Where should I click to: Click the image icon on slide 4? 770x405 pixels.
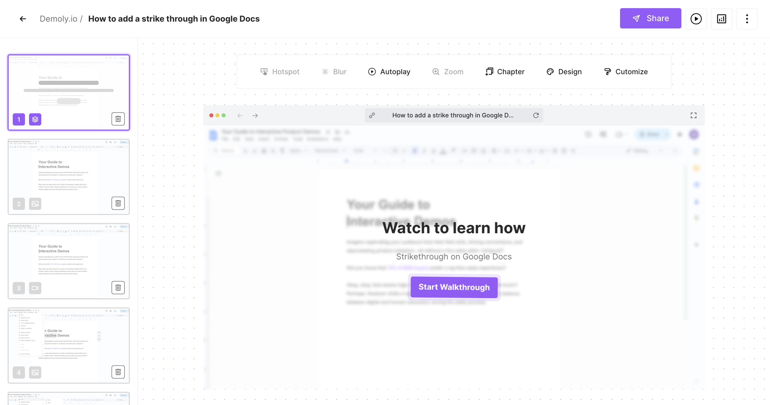click(35, 372)
